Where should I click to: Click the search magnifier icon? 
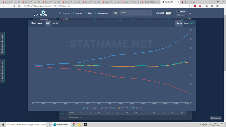click(x=149, y=13)
